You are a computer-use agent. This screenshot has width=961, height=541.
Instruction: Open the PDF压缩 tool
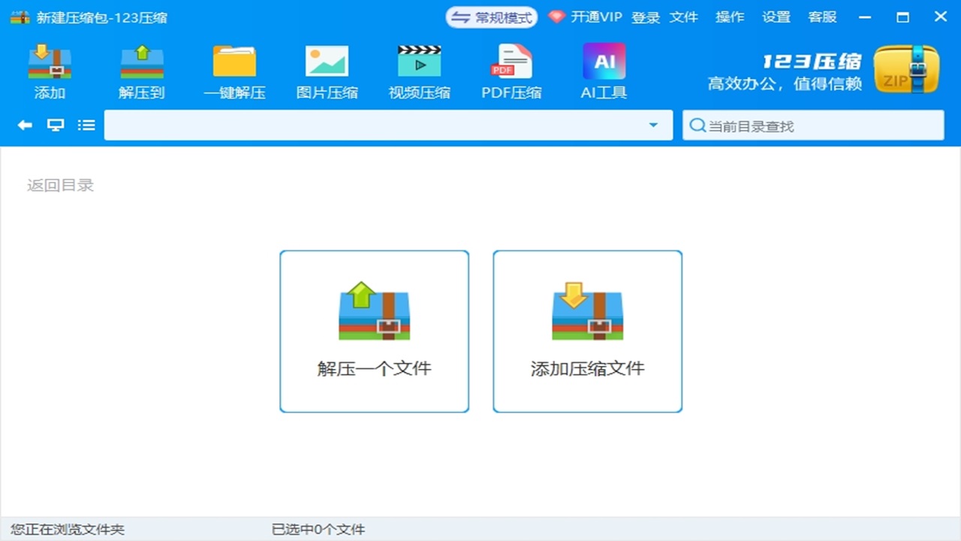pos(511,71)
